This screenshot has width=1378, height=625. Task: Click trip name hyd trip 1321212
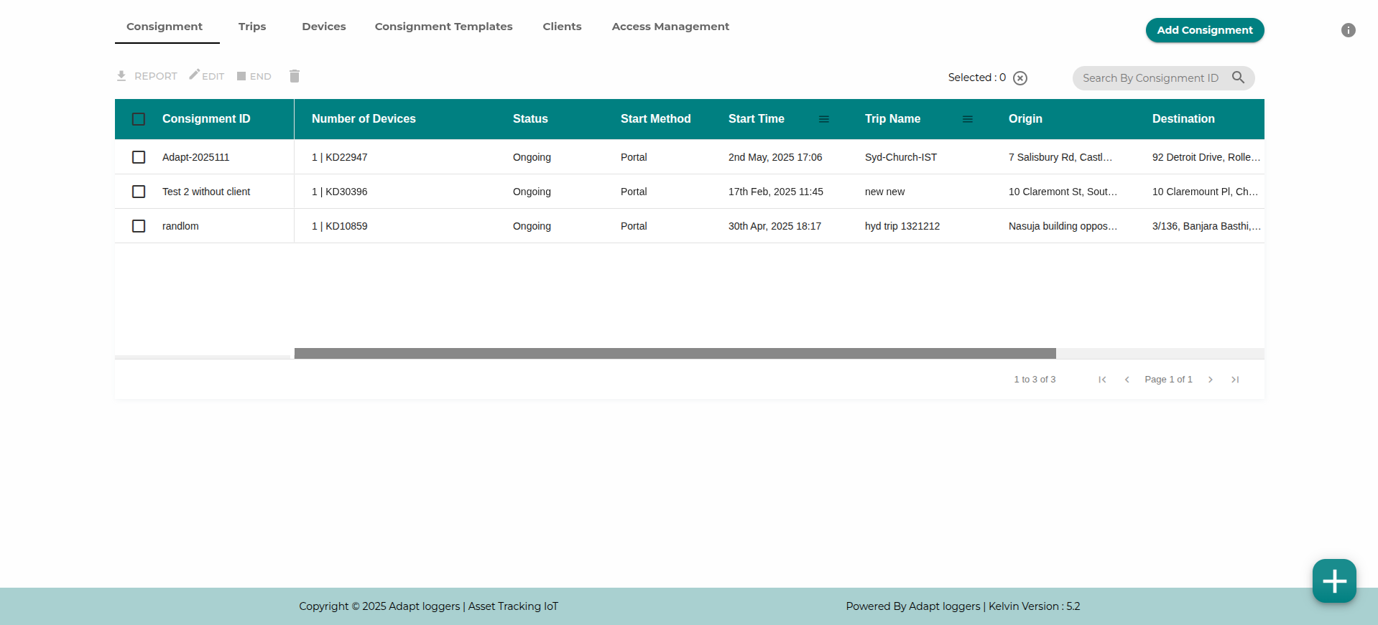tap(902, 226)
